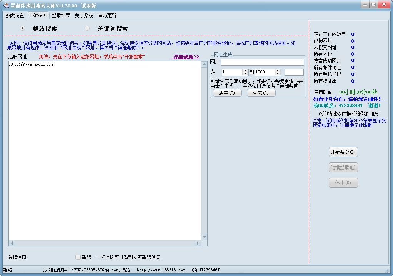Click the 已搜网址 counter label
The image size is (393, 276).
[323, 41]
